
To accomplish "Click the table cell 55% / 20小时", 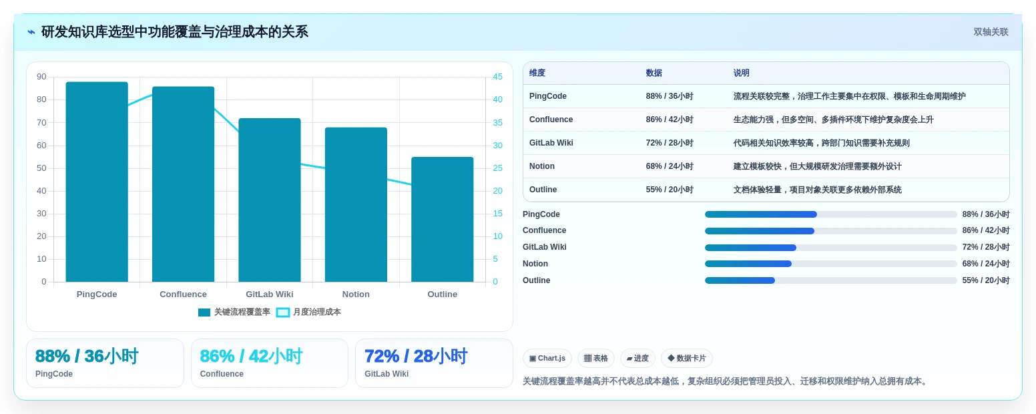I will point(670,190).
